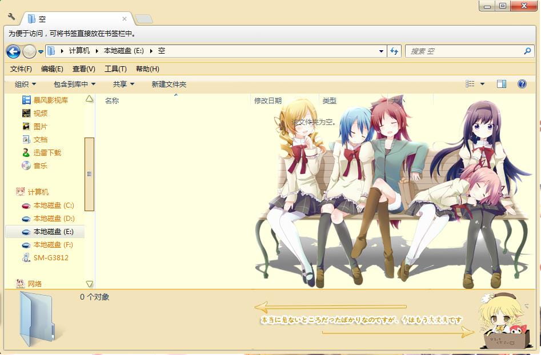Toggle the preview pane
Image resolution: width=541 pixels, height=355 pixels.
502,84
